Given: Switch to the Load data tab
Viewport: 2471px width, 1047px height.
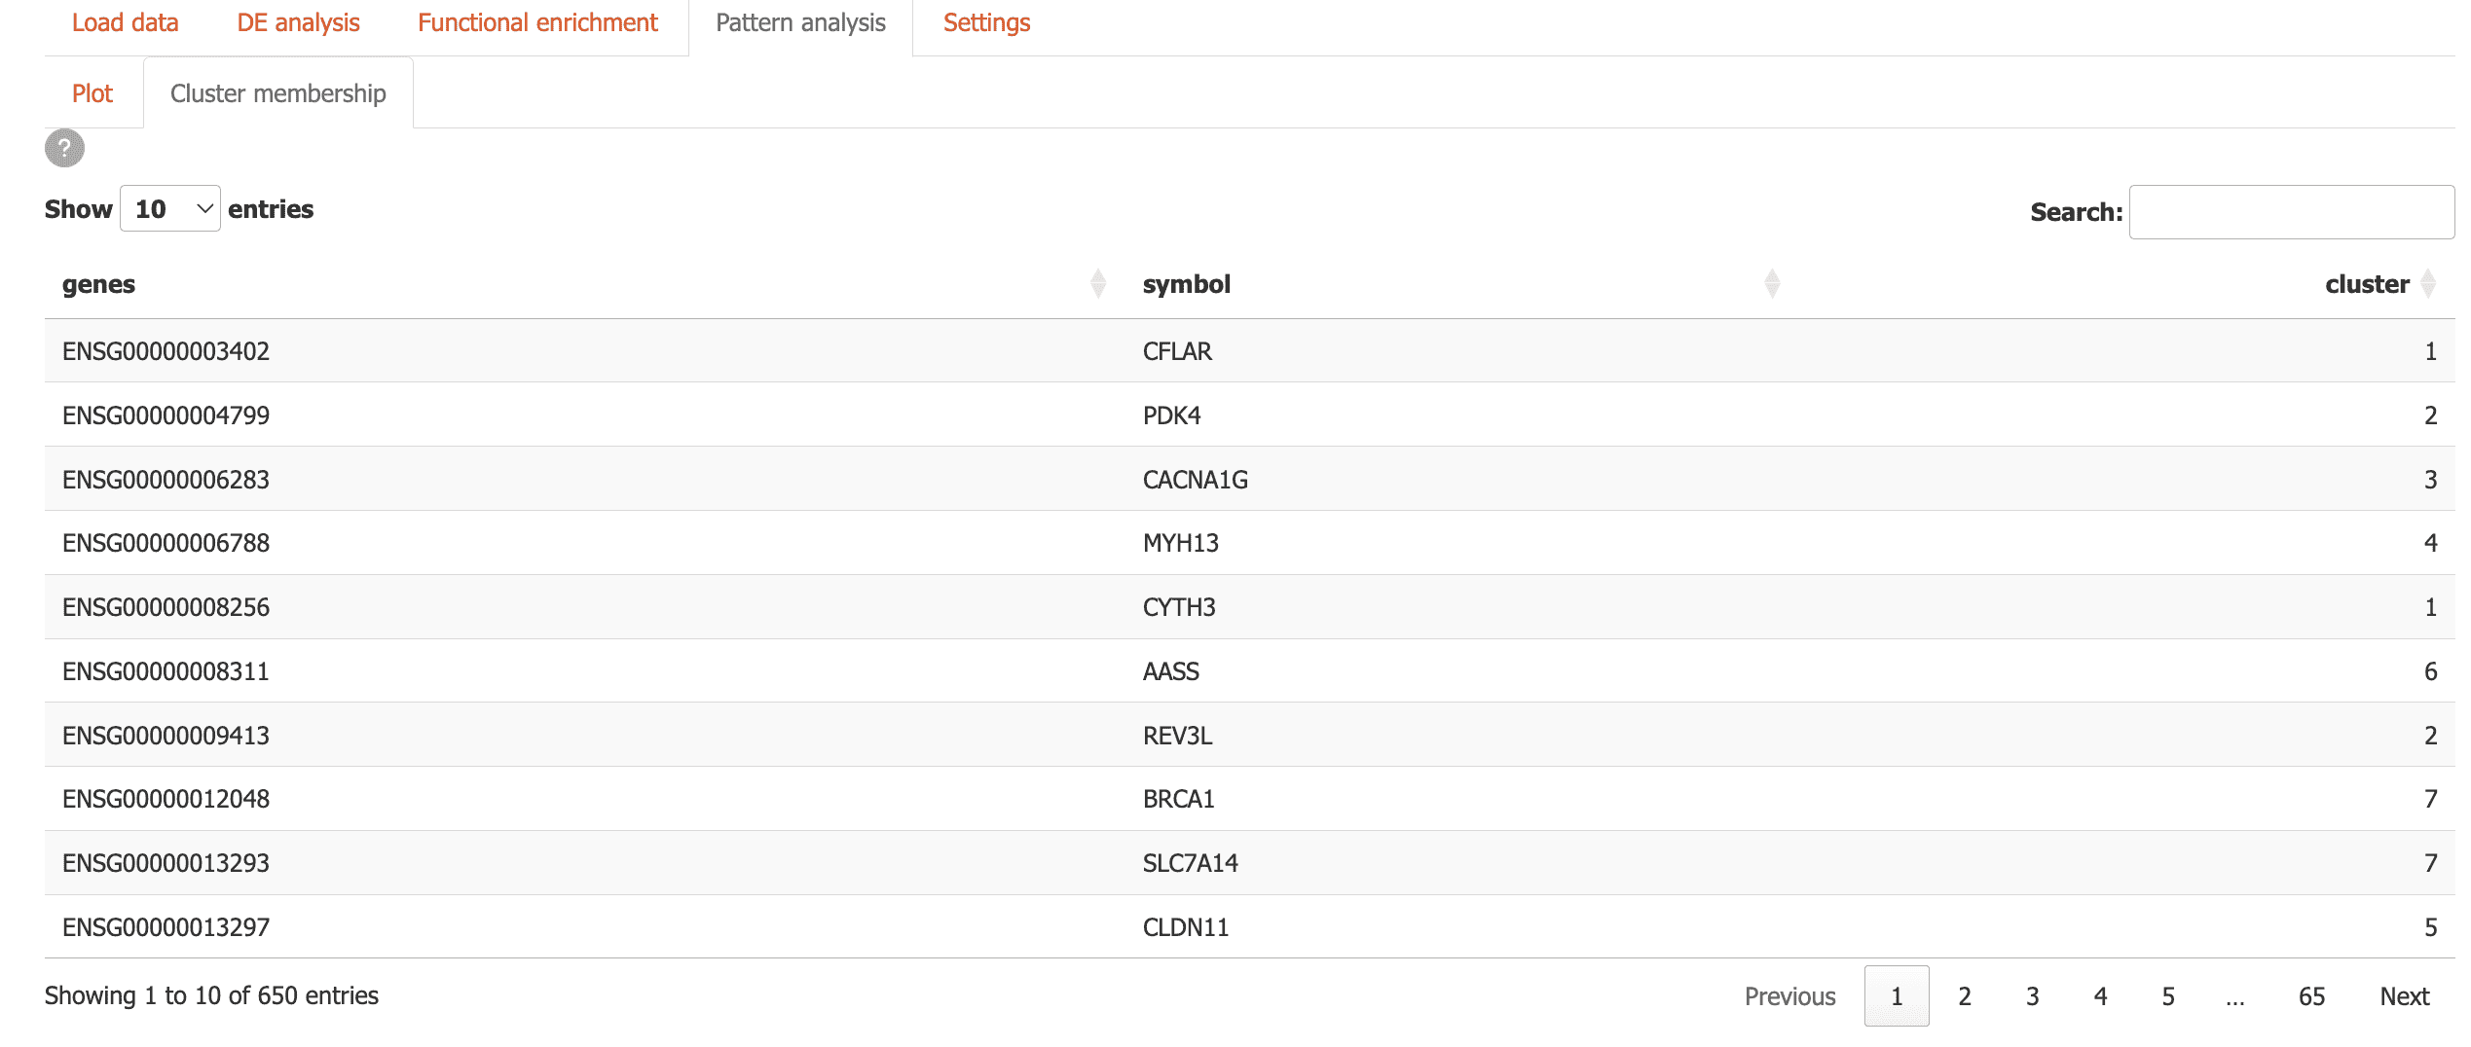Looking at the screenshot, I should (125, 23).
